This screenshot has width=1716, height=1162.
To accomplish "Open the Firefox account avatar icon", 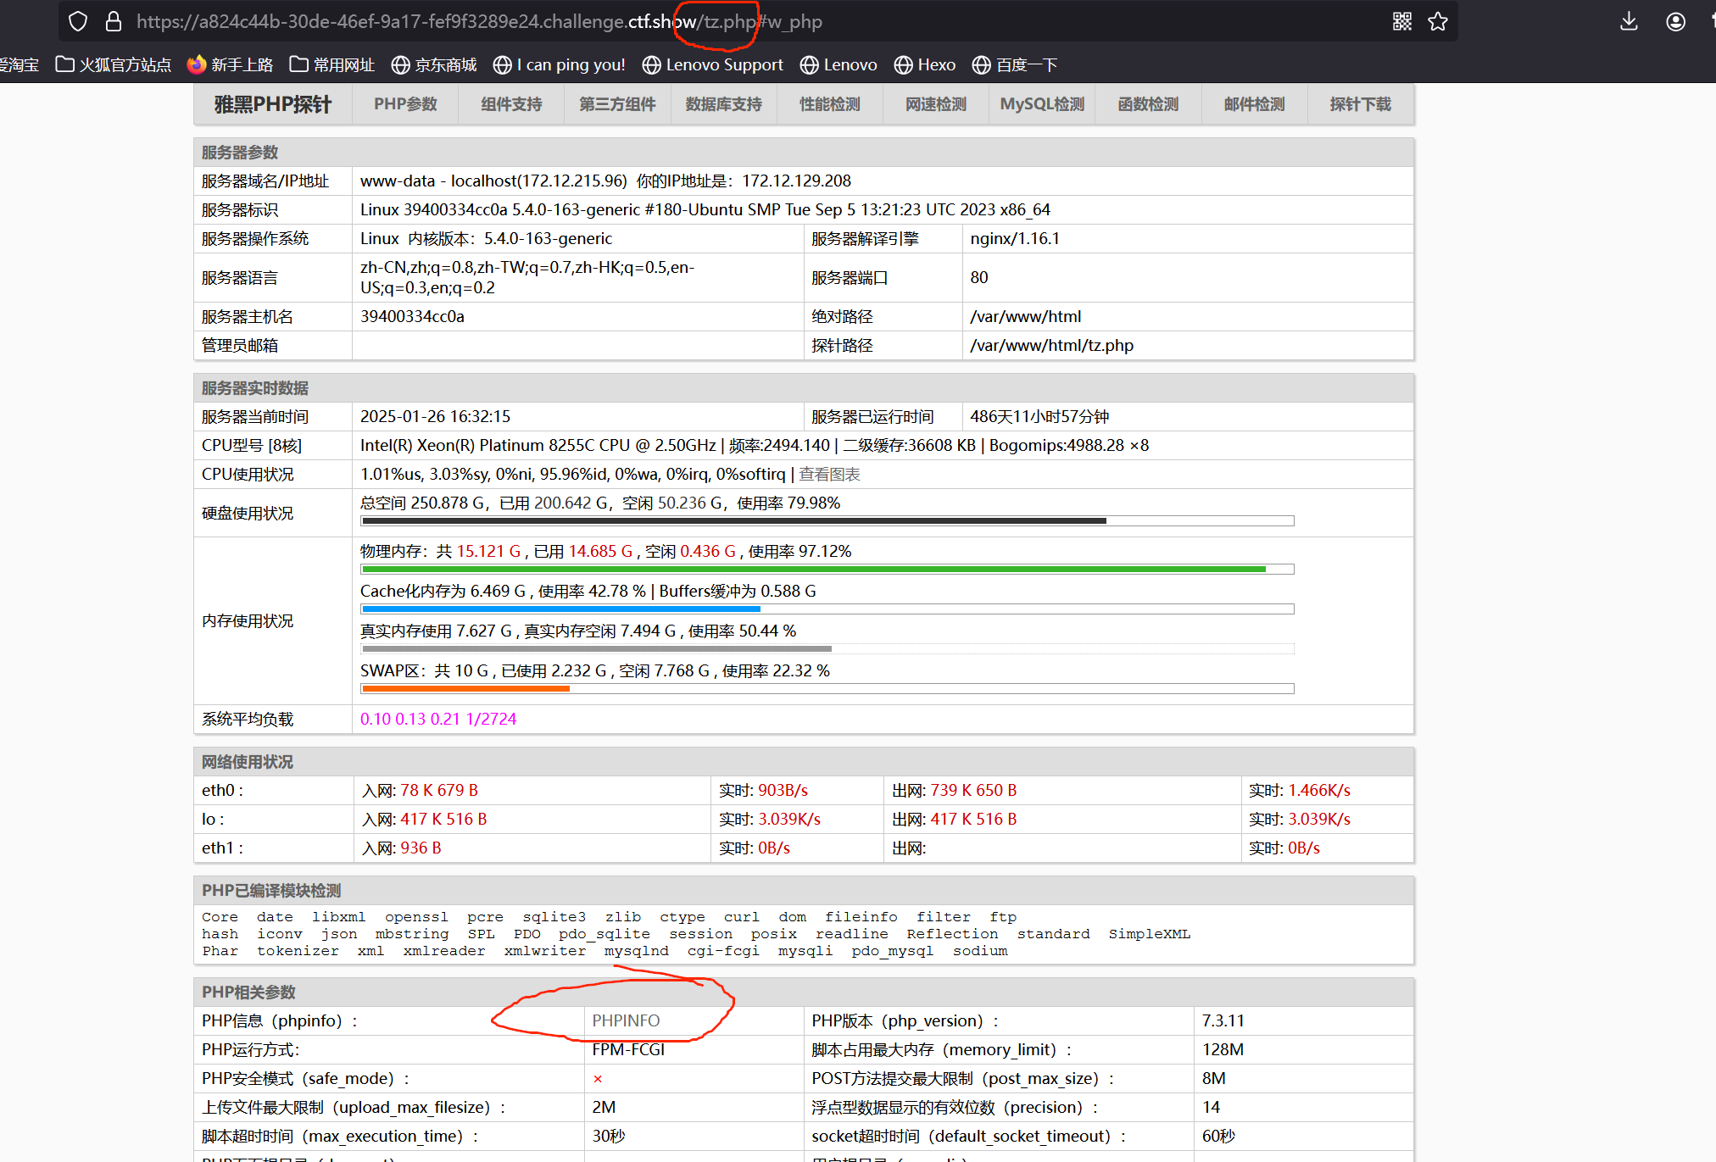I will pyautogui.click(x=1675, y=22).
